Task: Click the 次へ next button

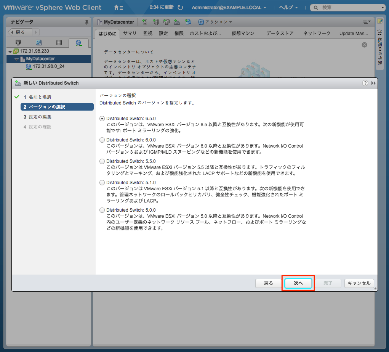Action: pos(298,283)
